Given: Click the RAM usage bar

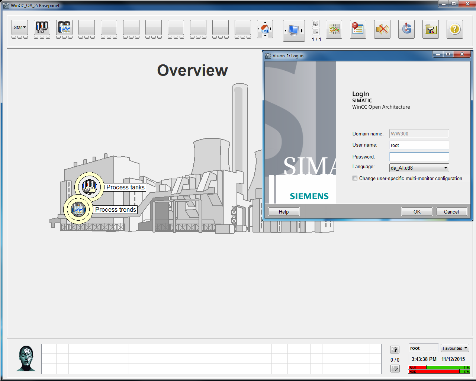Looking at the screenshot, I should click(x=439, y=368).
